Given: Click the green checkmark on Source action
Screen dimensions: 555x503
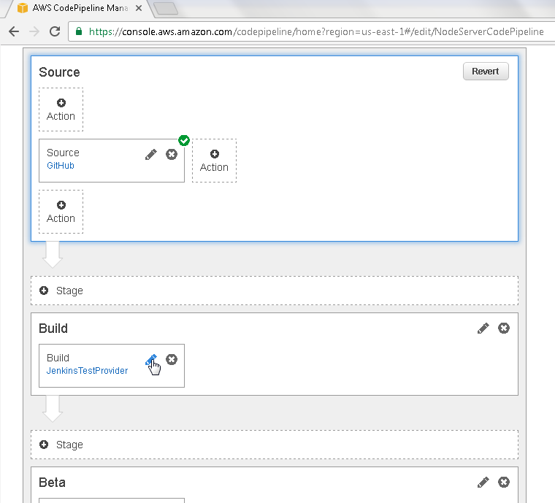Looking at the screenshot, I should tap(184, 140).
